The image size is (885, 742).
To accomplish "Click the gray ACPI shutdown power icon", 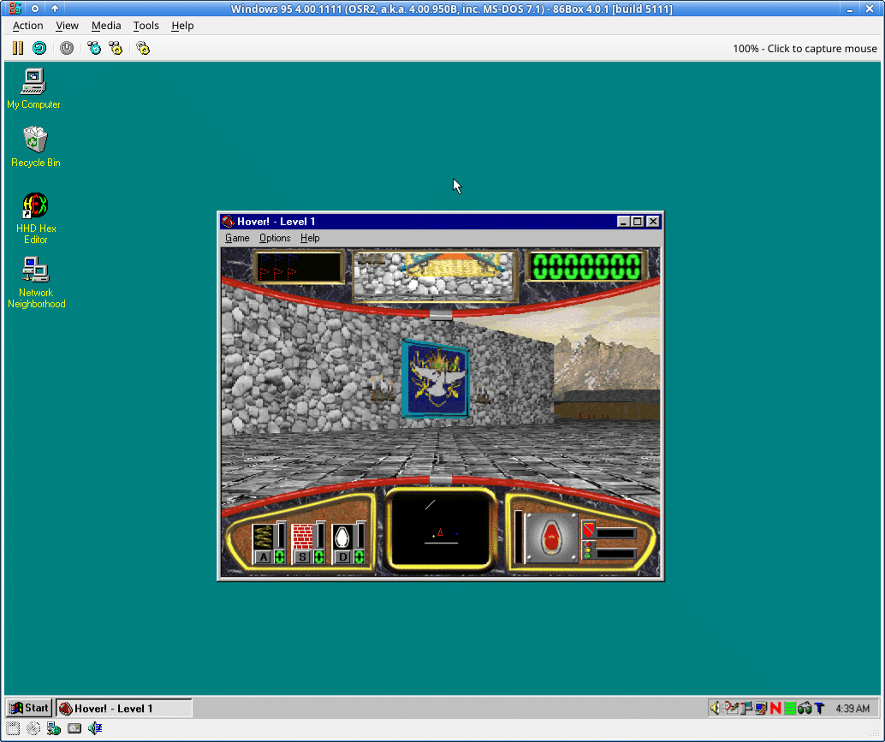I will (x=67, y=48).
